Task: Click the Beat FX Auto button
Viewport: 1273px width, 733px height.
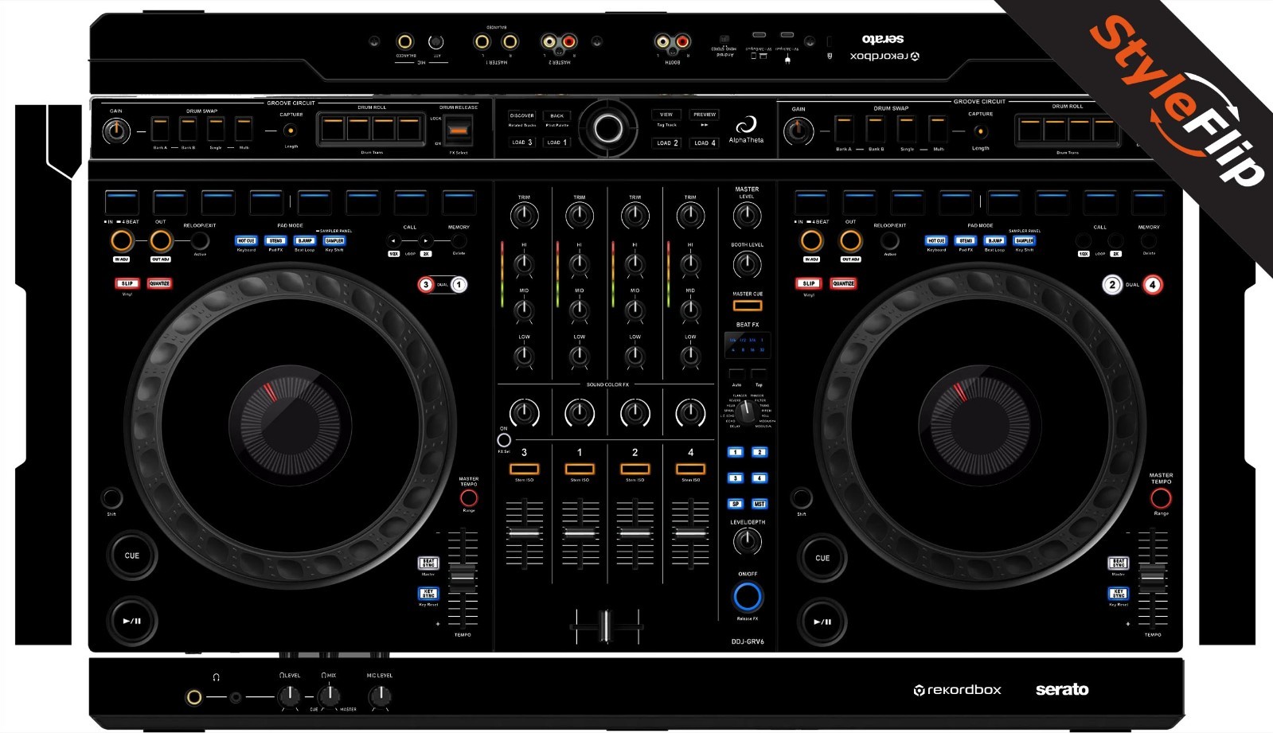Action: click(x=736, y=374)
